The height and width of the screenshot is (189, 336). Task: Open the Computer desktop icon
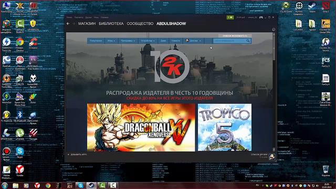click(x=6, y=7)
